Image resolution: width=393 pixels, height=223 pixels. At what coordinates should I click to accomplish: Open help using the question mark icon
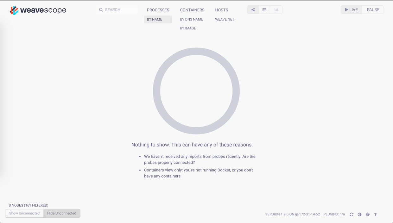point(375,214)
